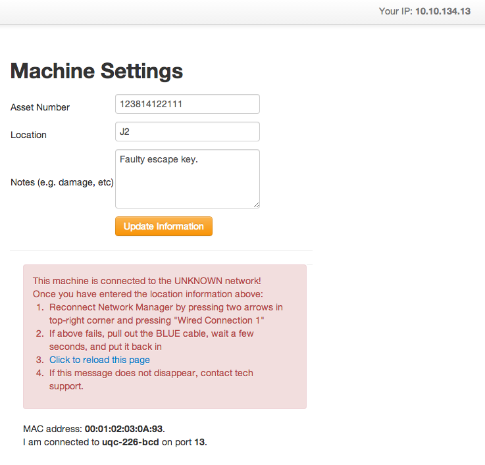The width and height of the screenshot is (485, 465).
Task: Click the Update Information button
Action: 164,226
